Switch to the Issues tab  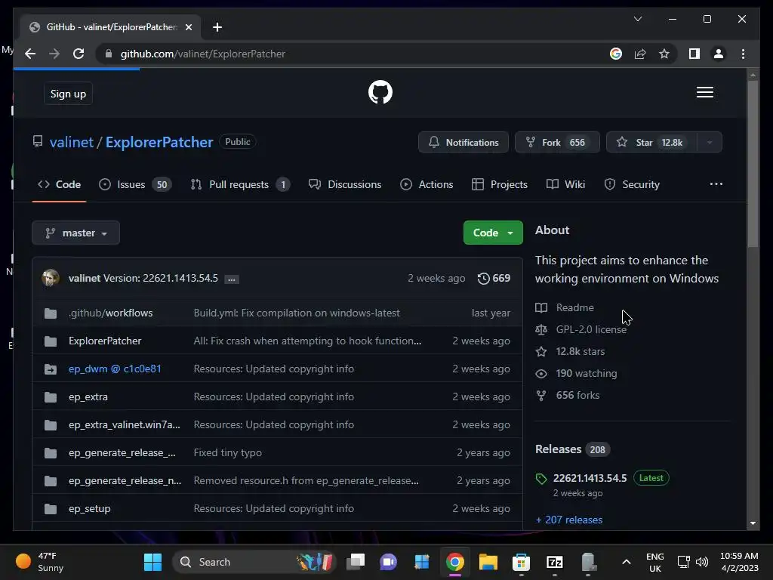click(x=134, y=184)
